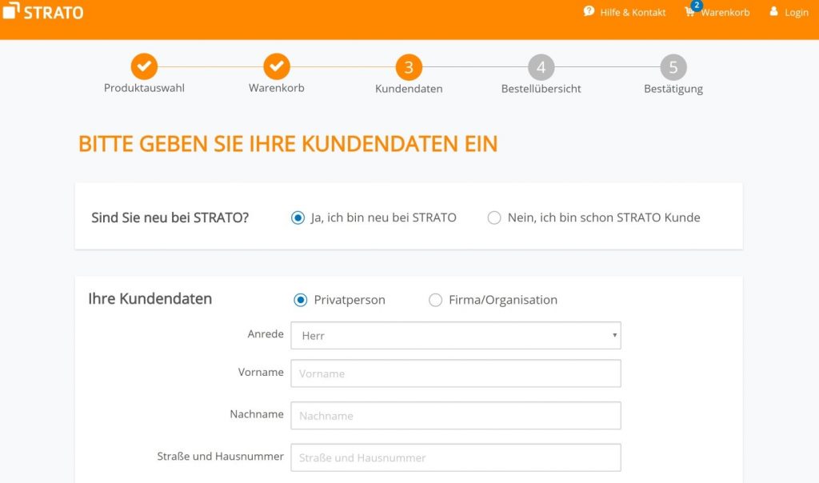Click step 4 Bestellübersicht circle
Image resolution: width=819 pixels, height=483 pixels.
541,67
